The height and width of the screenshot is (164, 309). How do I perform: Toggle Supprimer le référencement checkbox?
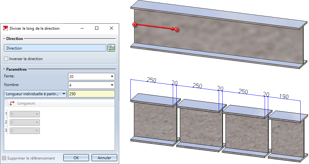click(4, 158)
